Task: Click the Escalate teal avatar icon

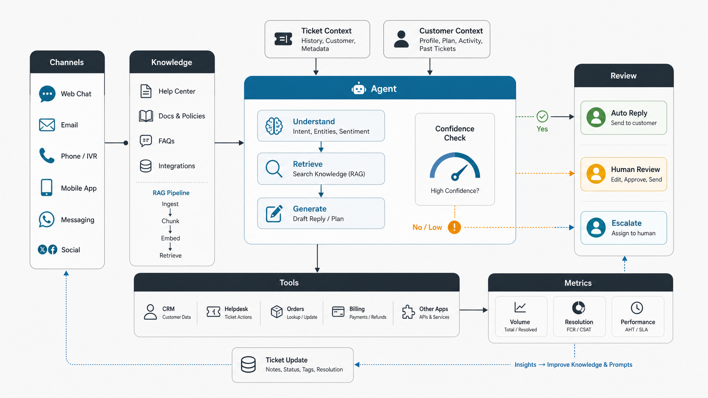Action: 596,228
